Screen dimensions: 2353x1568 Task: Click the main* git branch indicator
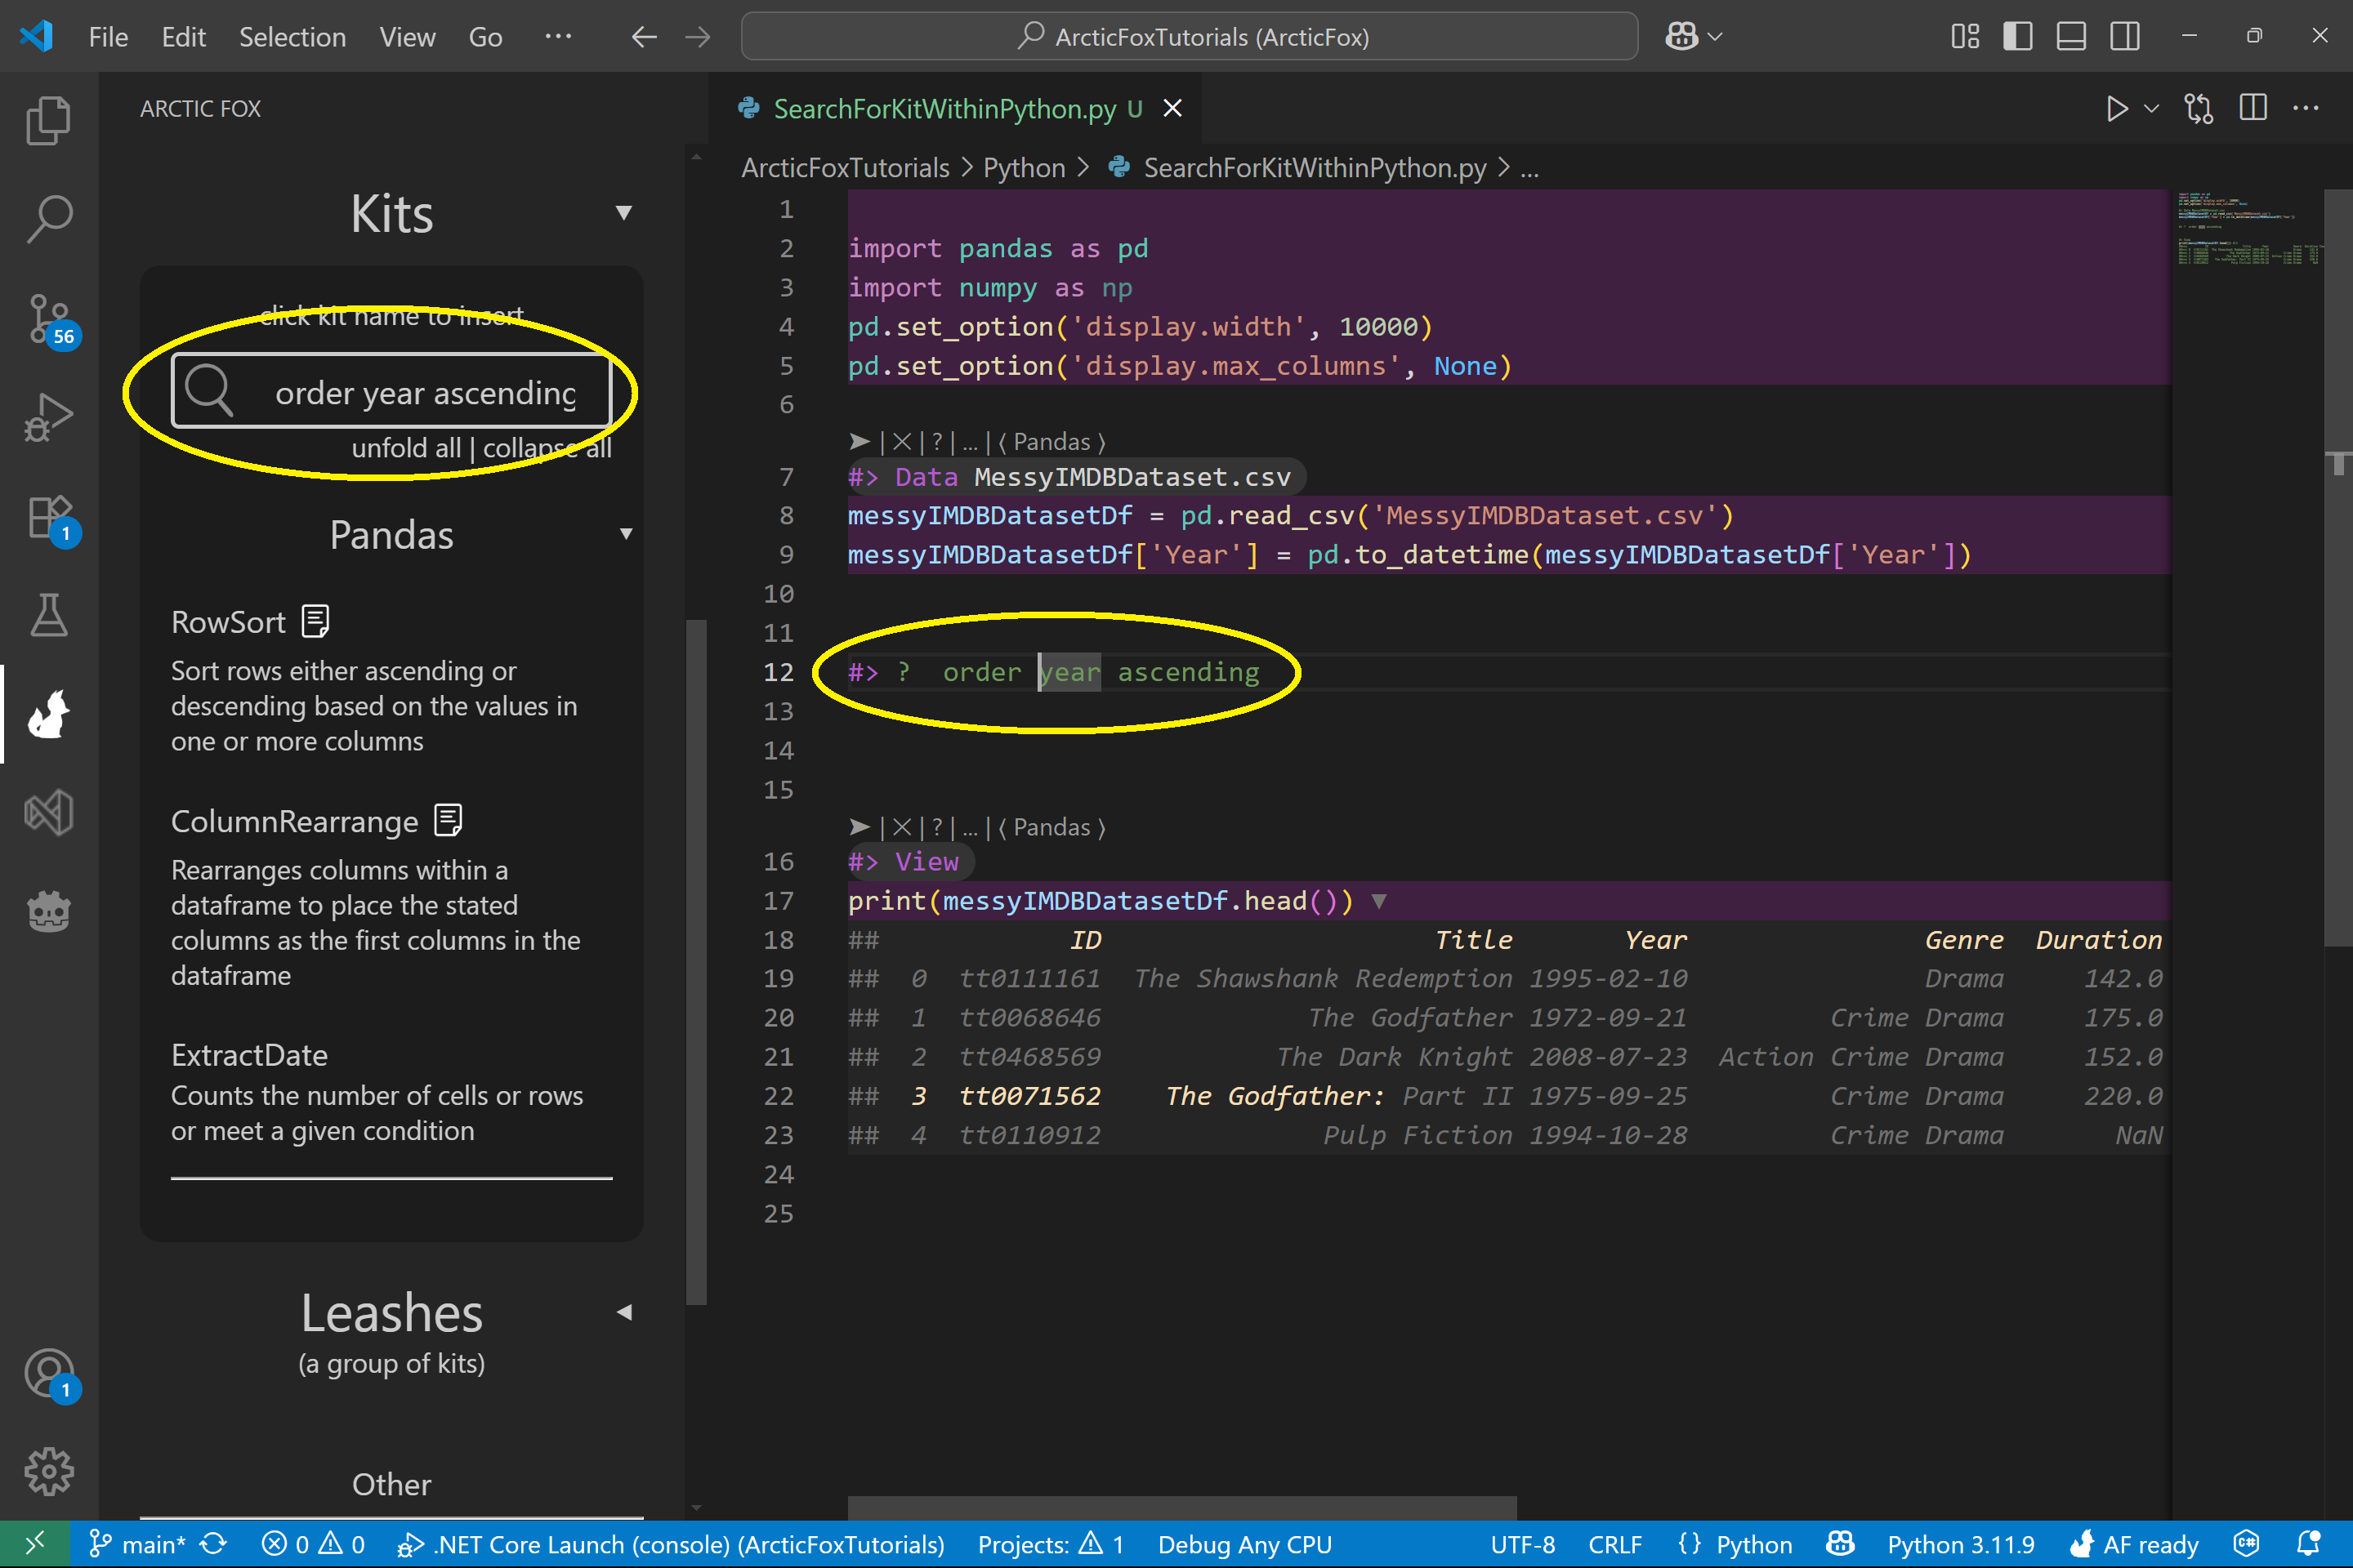137,1544
